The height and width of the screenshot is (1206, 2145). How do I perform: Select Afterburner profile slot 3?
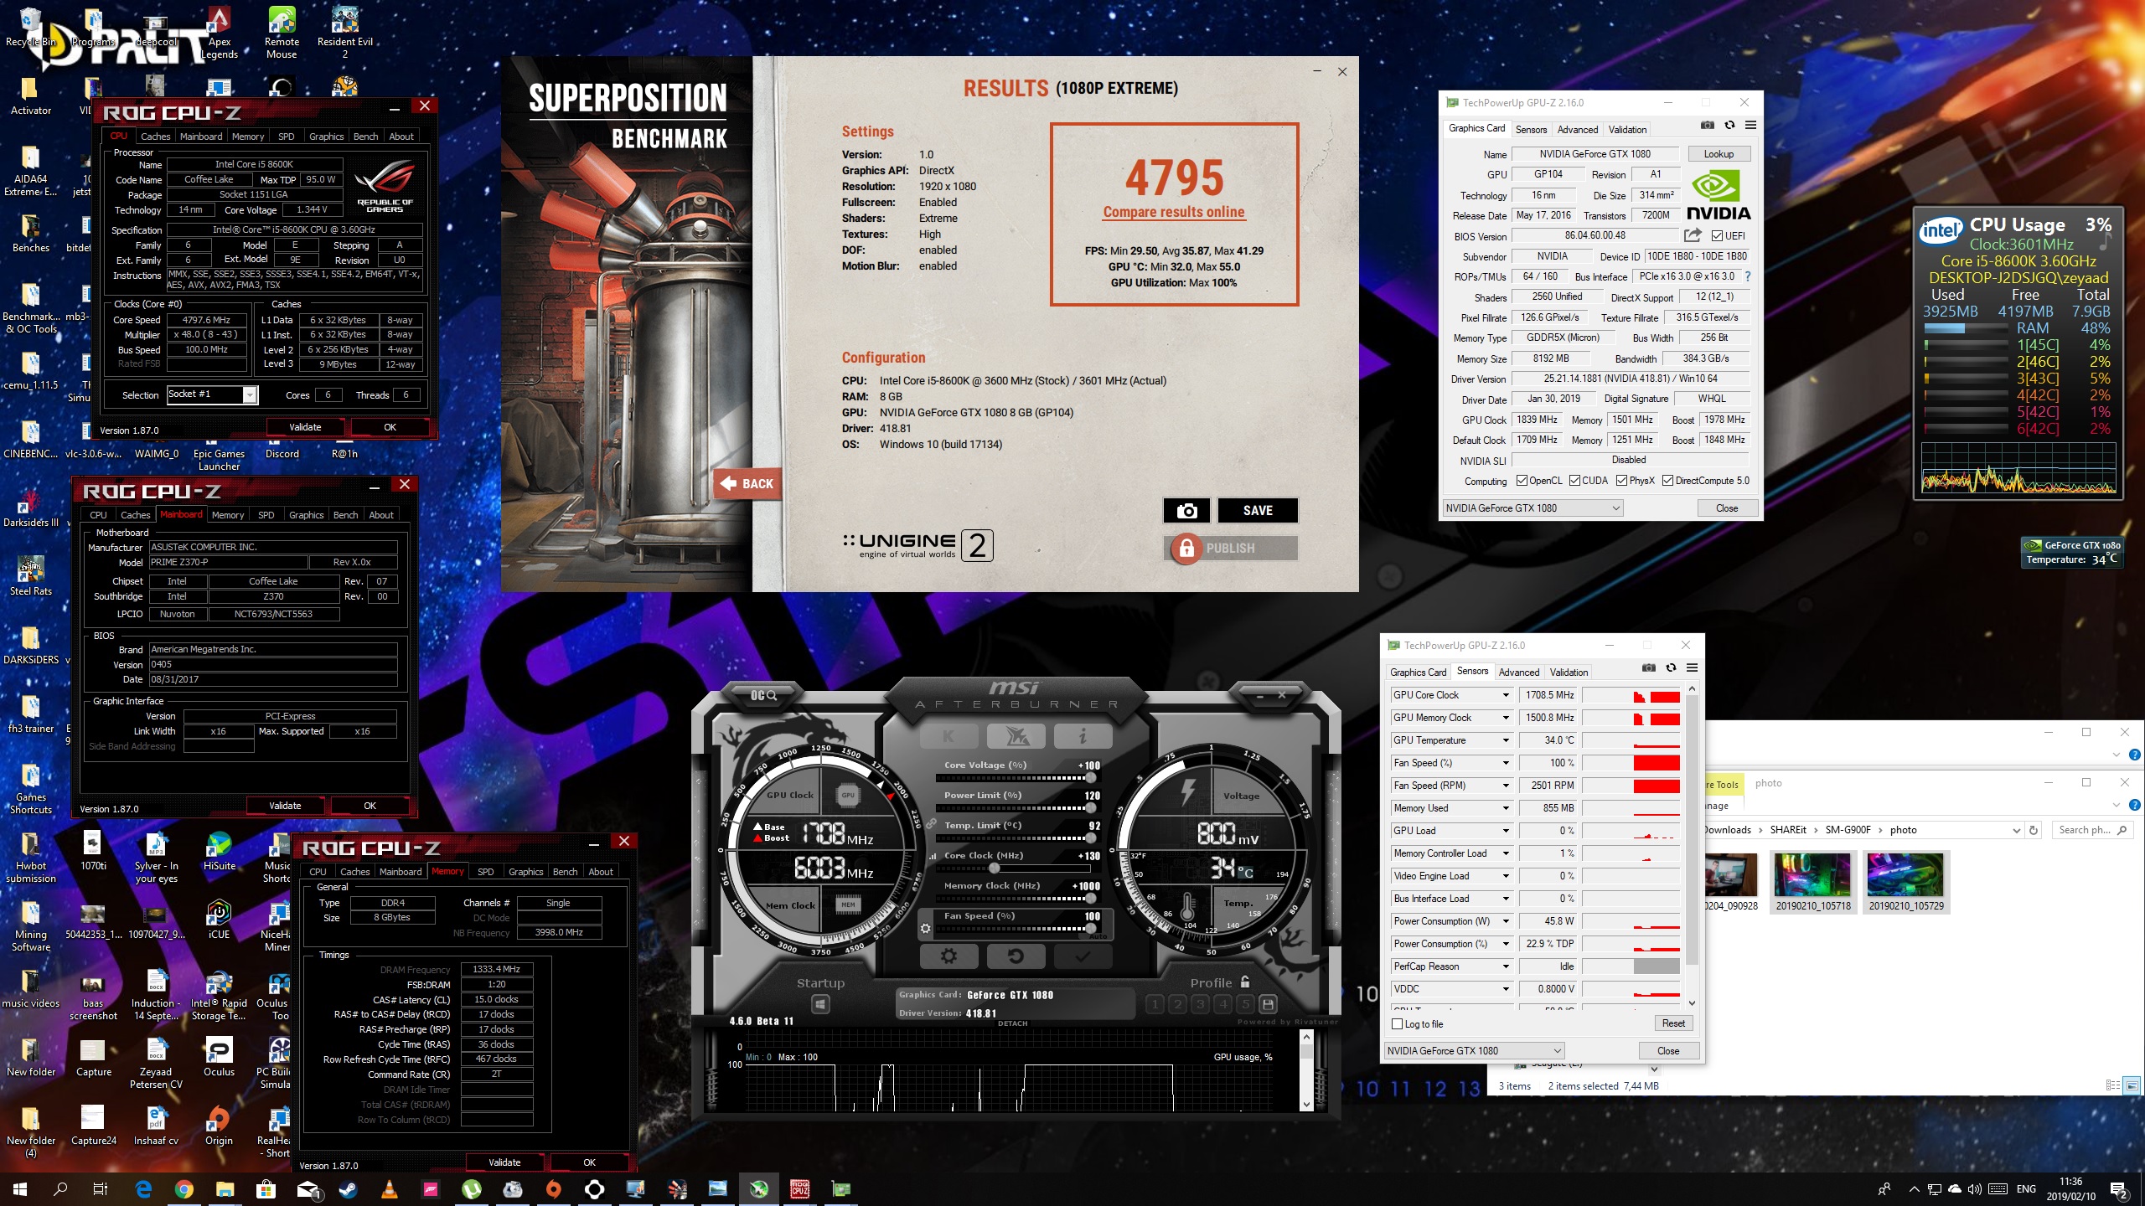click(x=1200, y=1003)
